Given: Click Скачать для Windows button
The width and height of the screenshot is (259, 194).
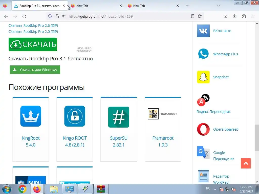Looking at the screenshot, I should pos(35,70).
